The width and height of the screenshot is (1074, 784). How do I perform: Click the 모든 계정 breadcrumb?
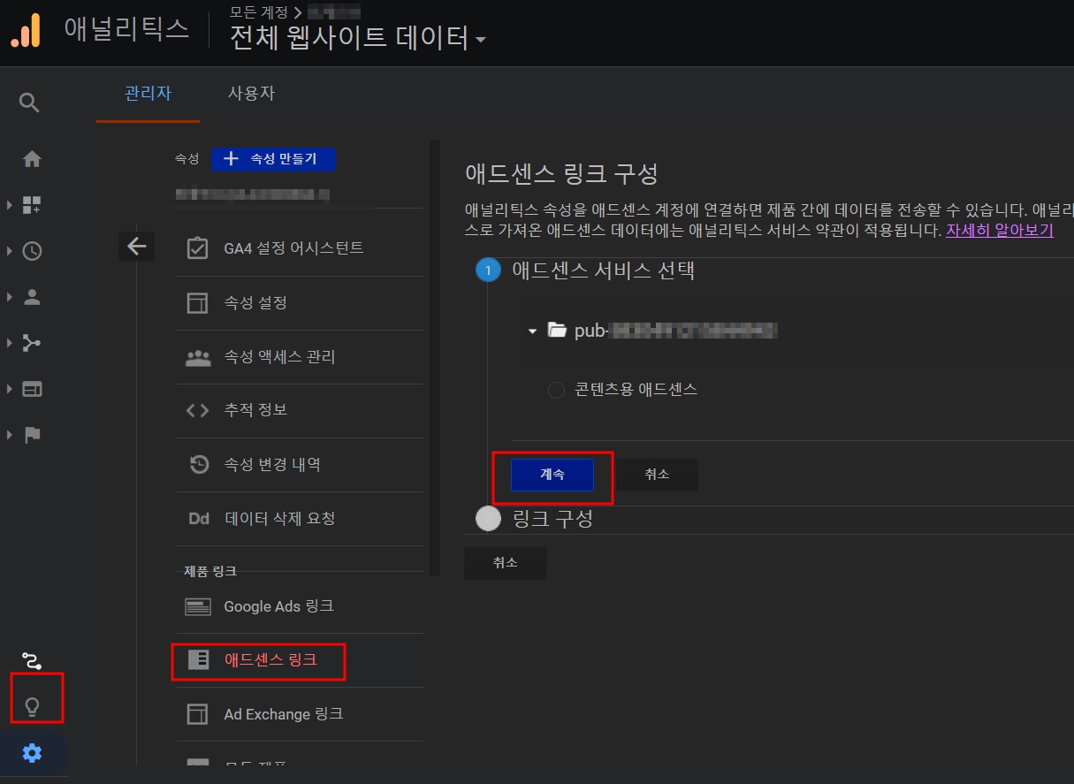pos(261,12)
